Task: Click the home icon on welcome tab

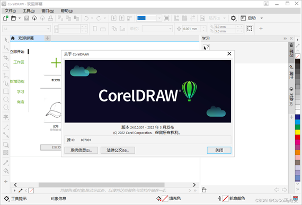Action: pyautogui.click(x=13, y=38)
